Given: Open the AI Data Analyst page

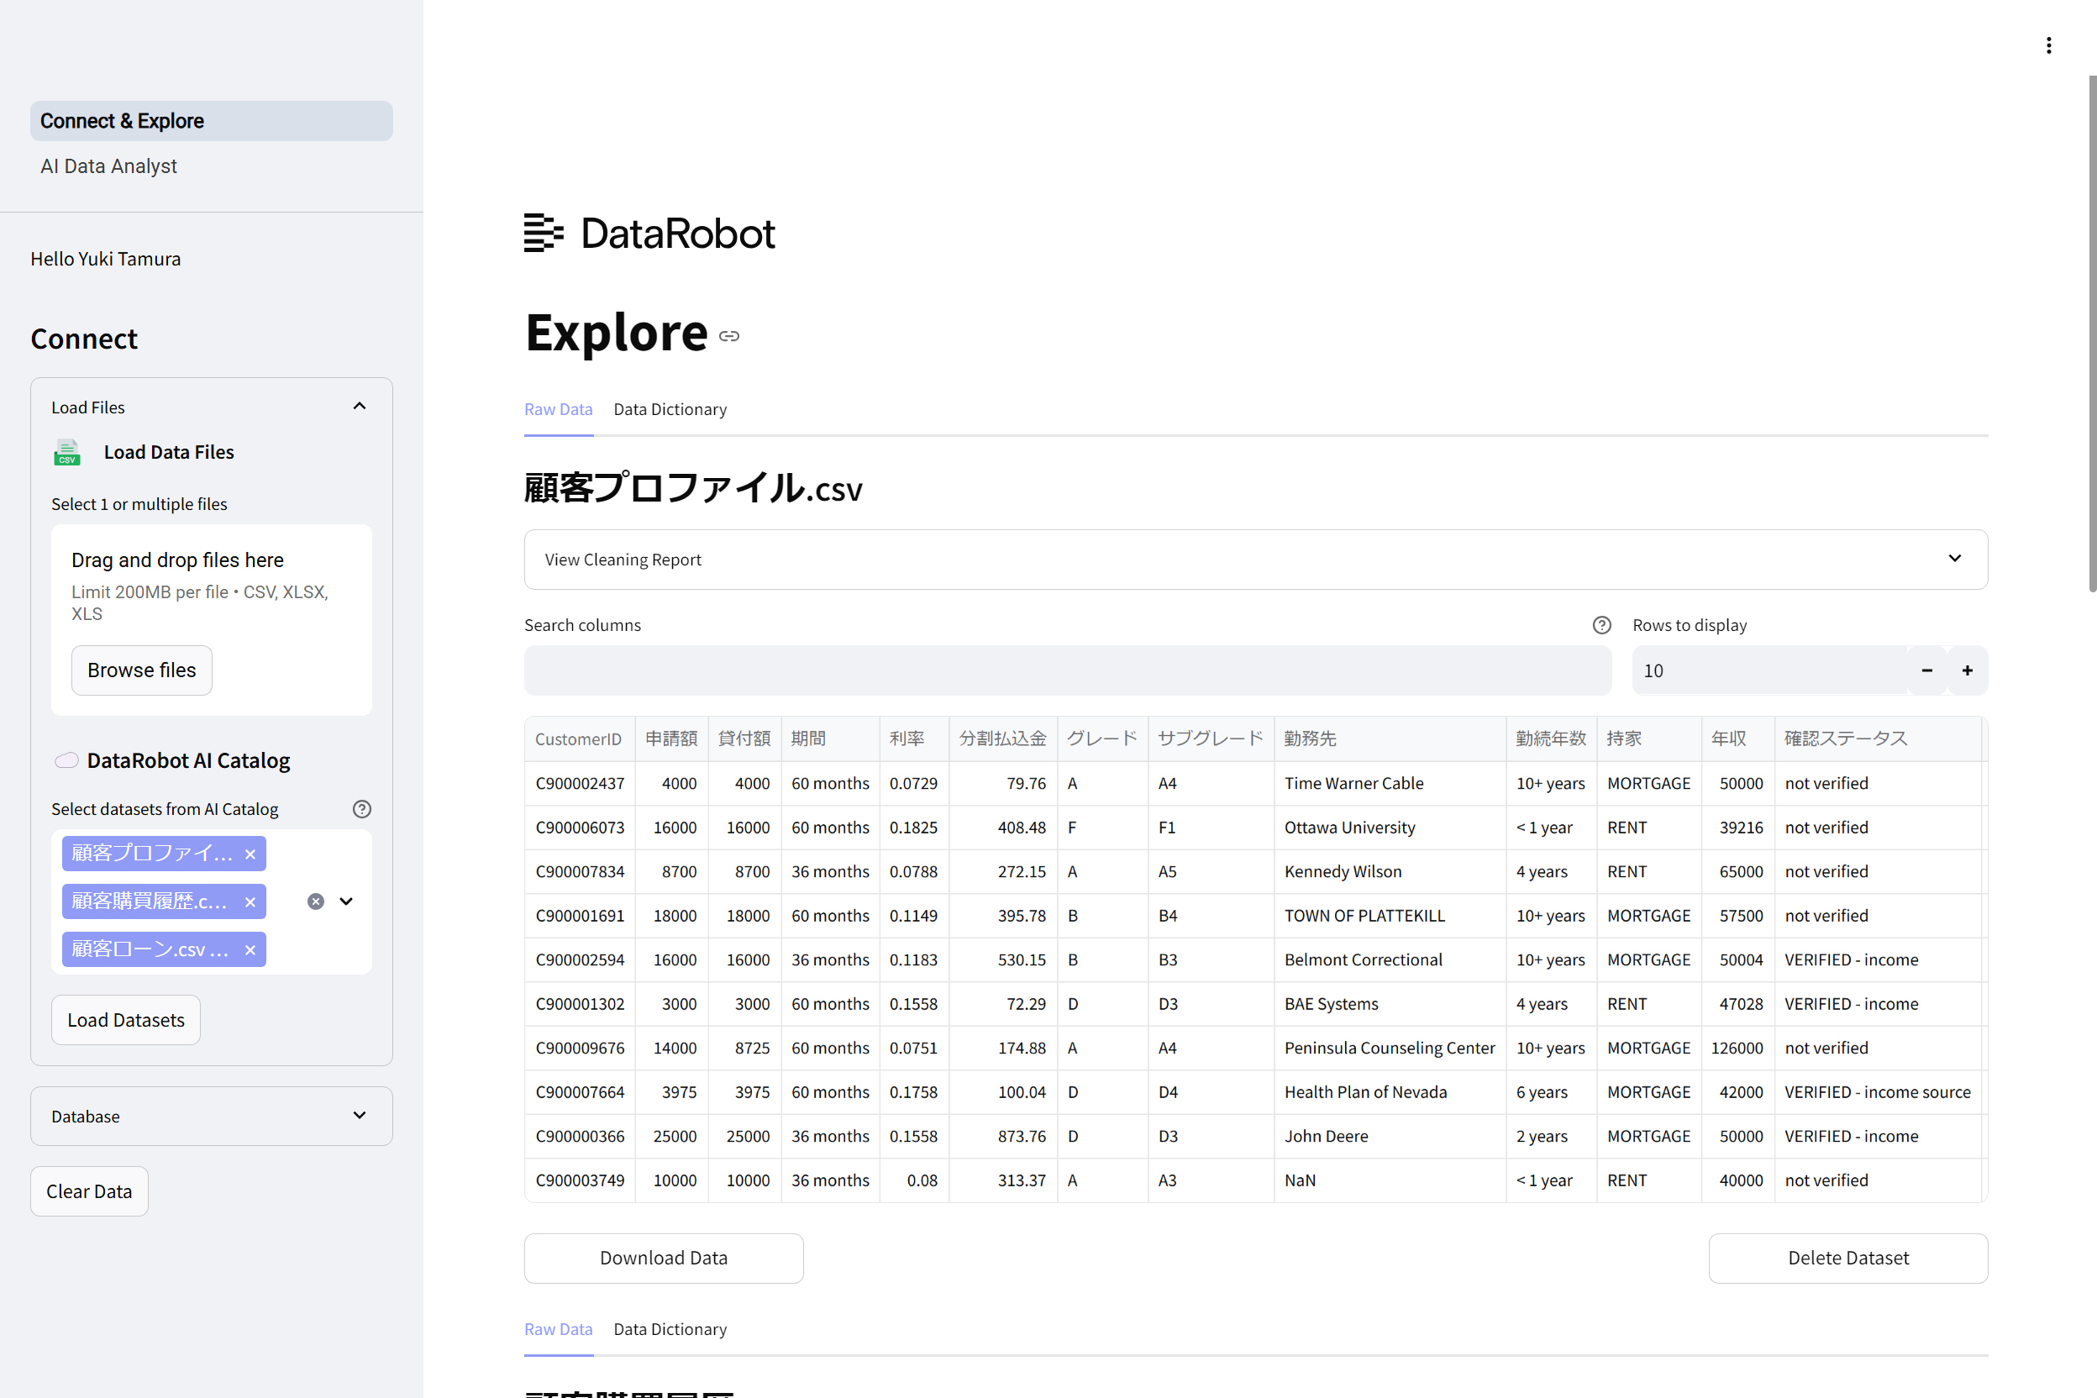Looking at the screenshot, I should [108, 166].
